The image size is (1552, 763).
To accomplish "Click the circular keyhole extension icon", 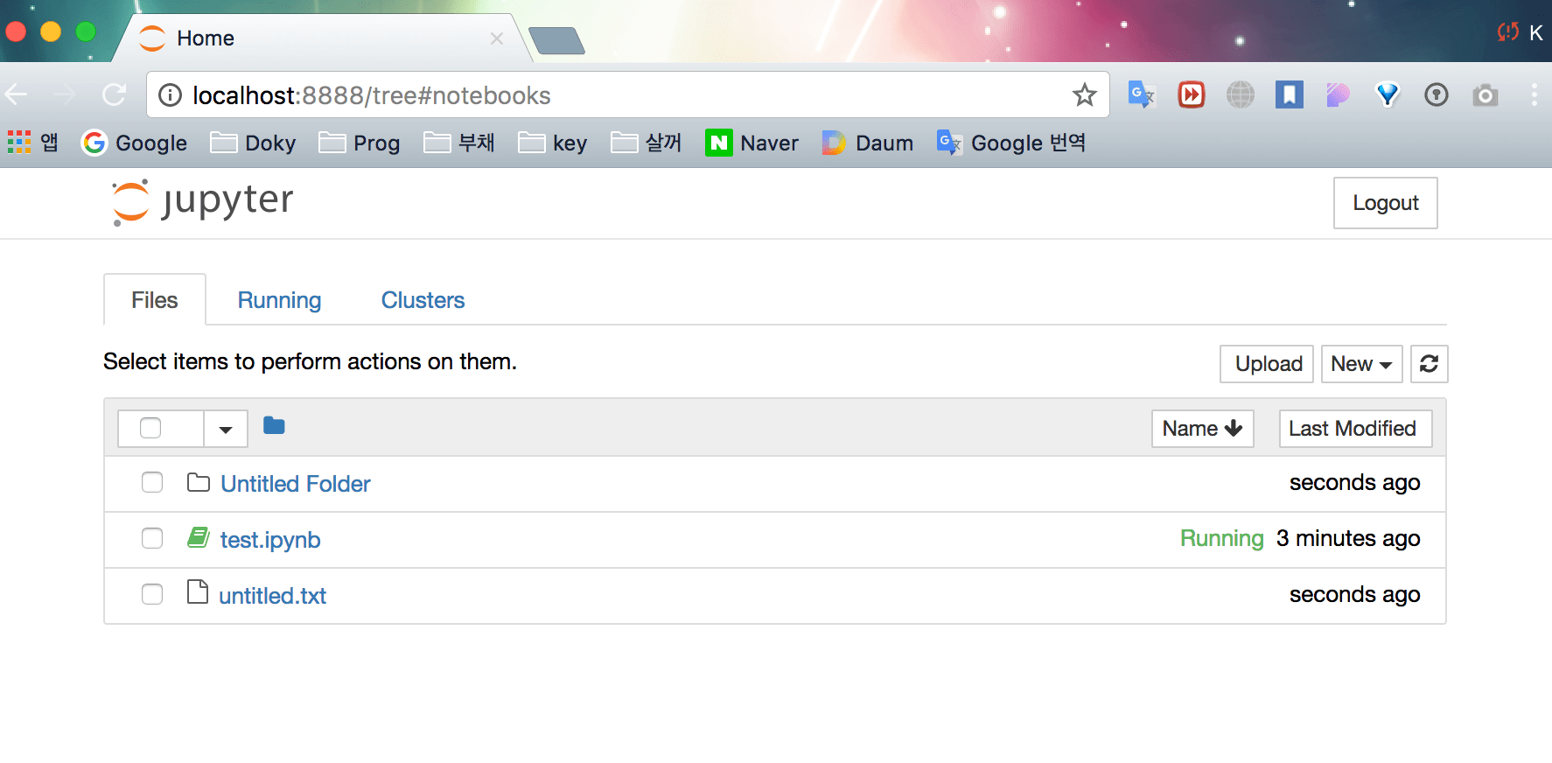I will click(1437, 94).
